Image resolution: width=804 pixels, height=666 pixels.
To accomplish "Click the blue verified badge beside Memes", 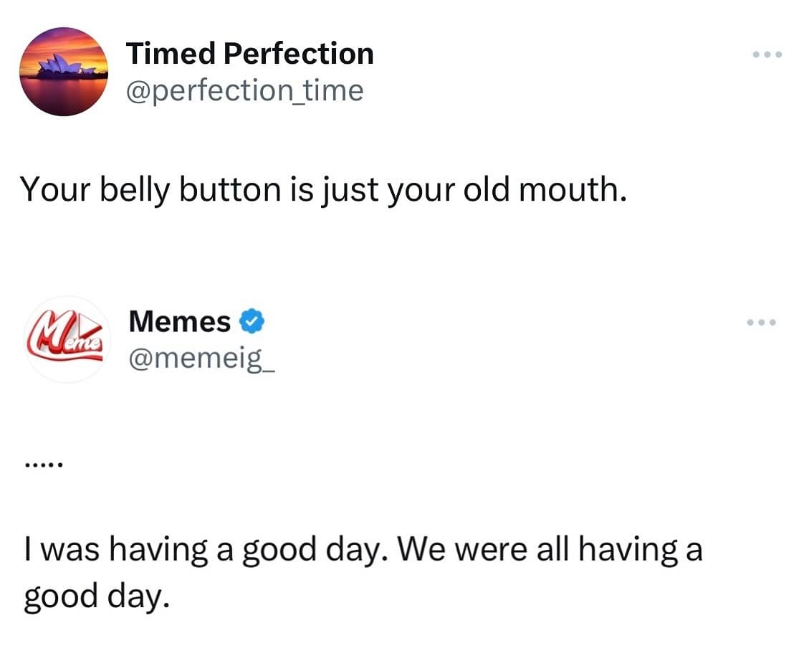I will (251, 323).
